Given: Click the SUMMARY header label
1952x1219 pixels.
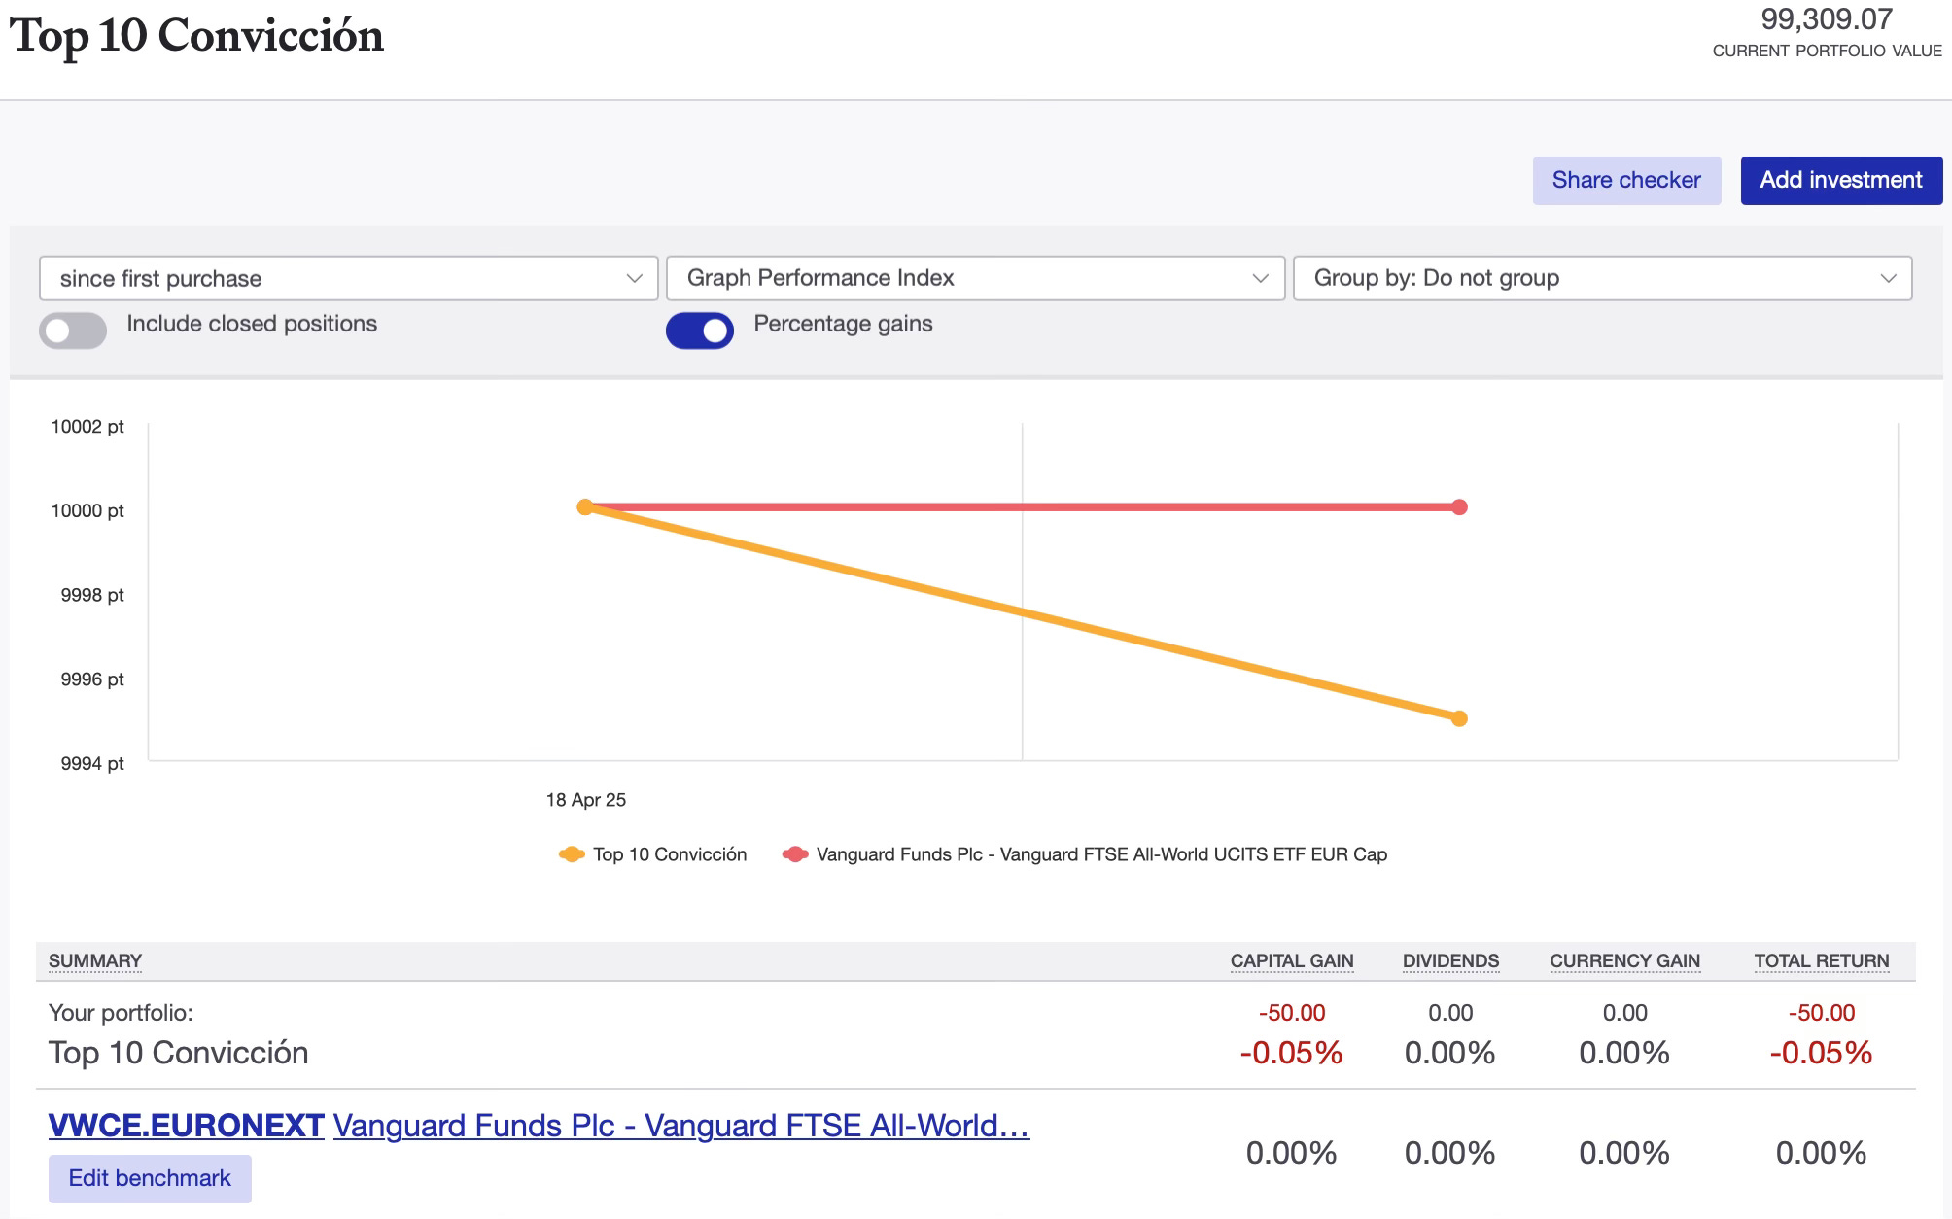Looking at the screenshot, I should [x=95, y=961].
